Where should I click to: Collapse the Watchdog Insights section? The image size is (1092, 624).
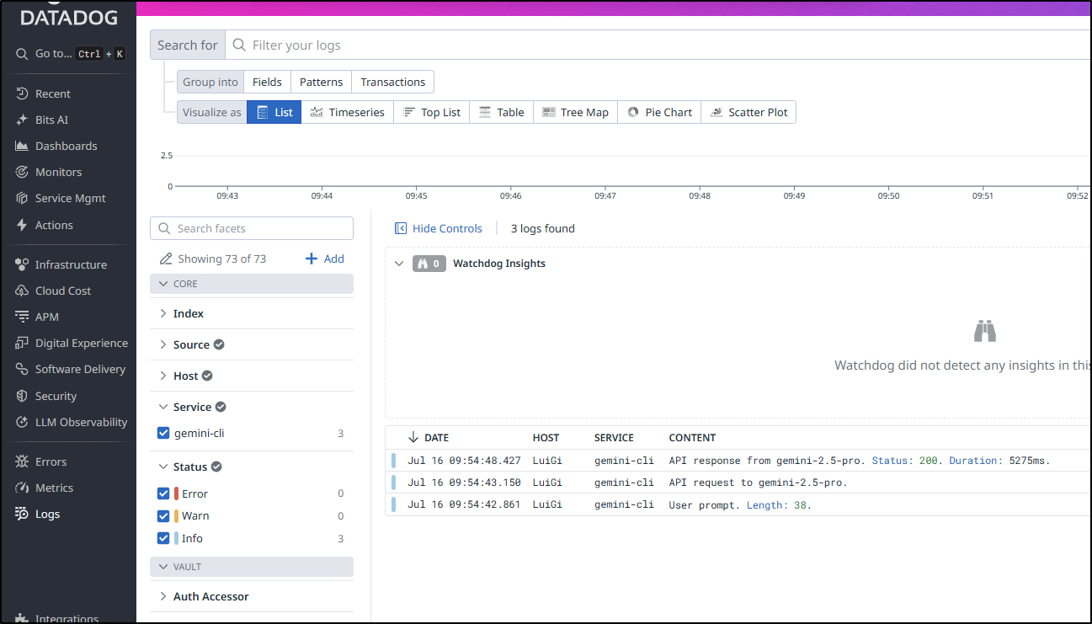pyautogui.click(x=399, y=264)
